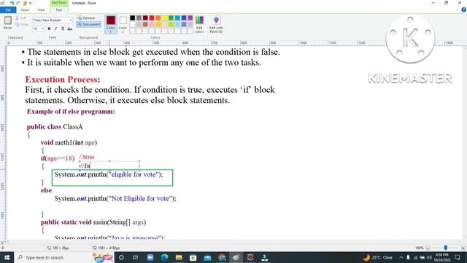Click Undo in Quick Access Toolbar
Screen dimensions: 467x263
tap(12, 3)
